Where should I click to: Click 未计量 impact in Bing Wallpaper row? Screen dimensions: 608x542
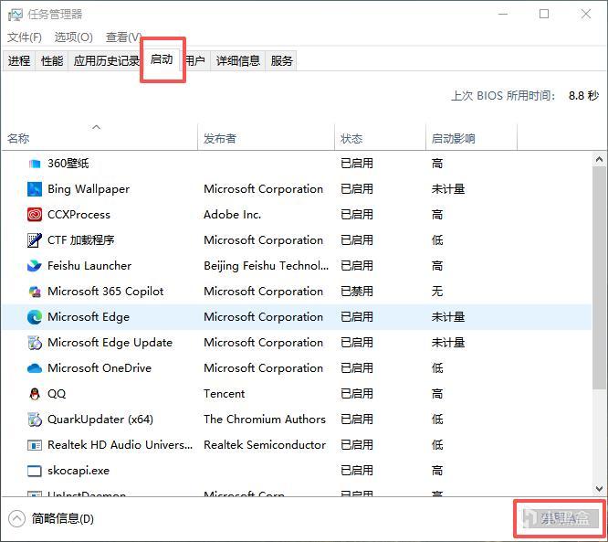(x=448, y=189)
